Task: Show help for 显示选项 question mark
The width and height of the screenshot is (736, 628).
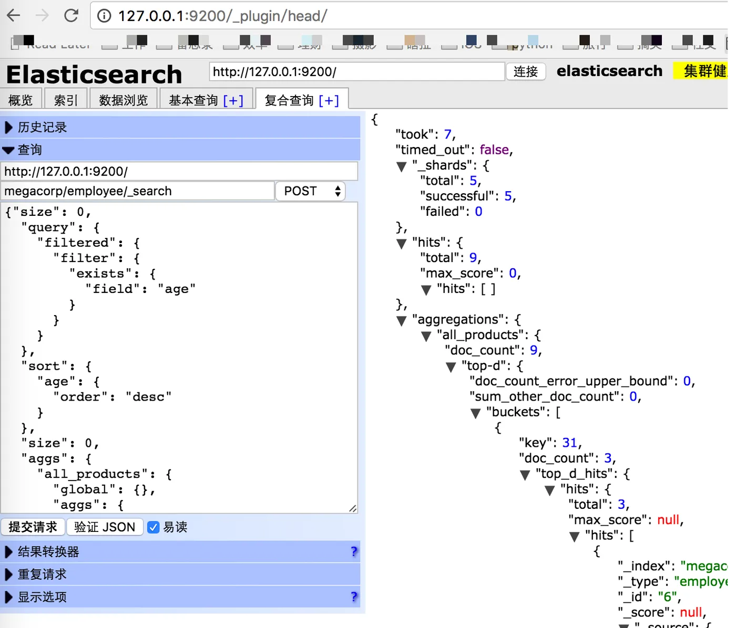Action: click(x=354, y=596)
